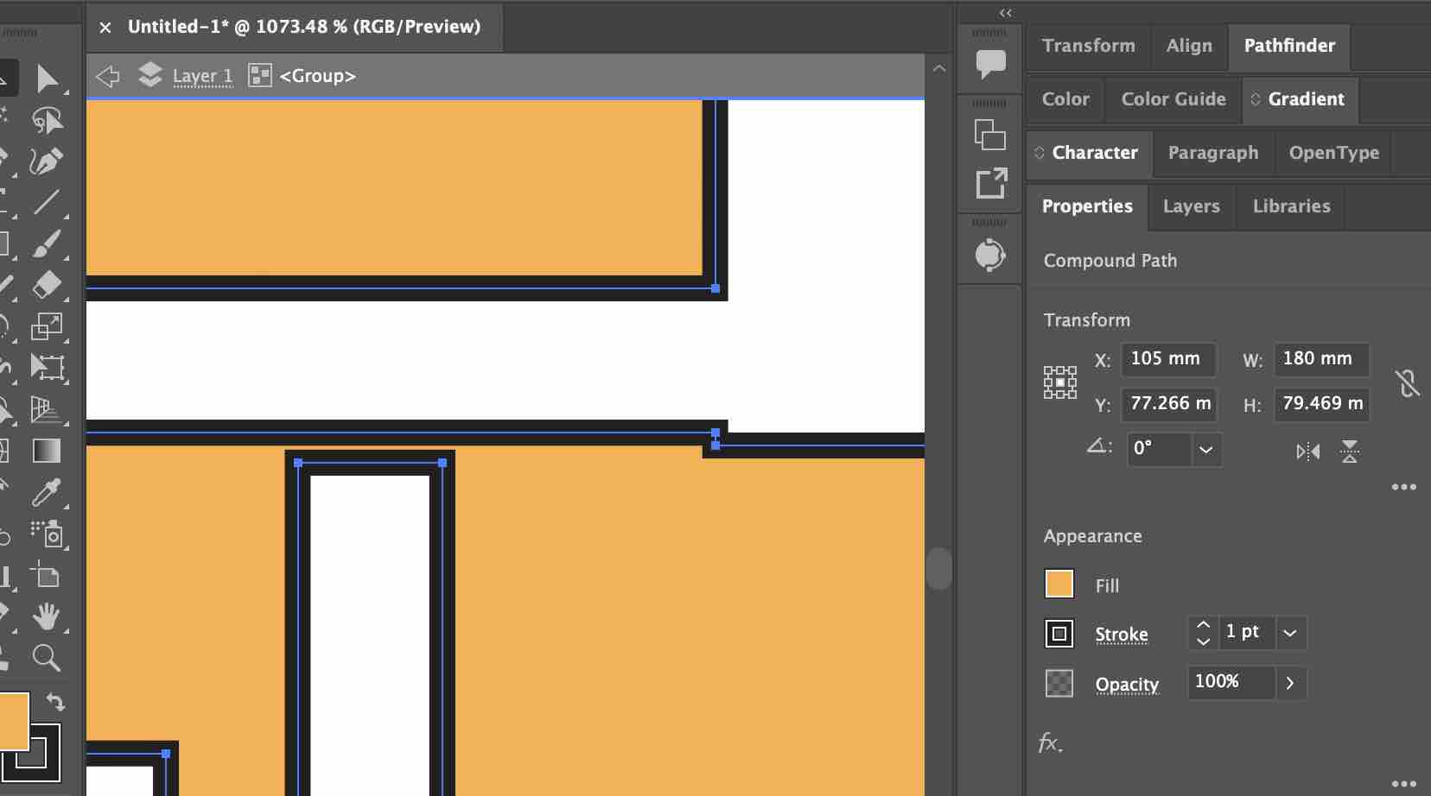Show more Appearance options
The image size is (1431, 796).
pos(1404,784)
